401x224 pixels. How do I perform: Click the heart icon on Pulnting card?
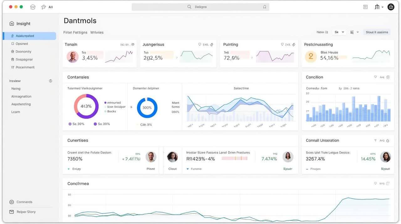pyautogui.click(x=282, y=44)
